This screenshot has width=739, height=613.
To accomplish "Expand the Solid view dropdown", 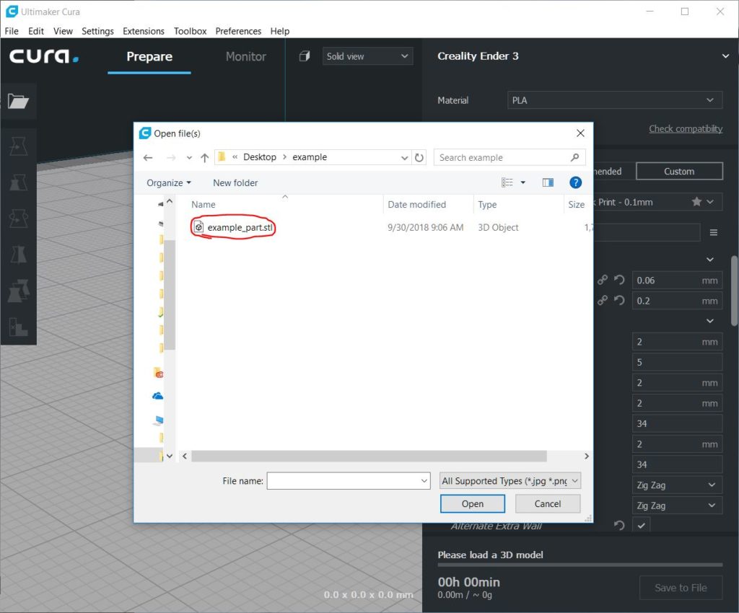I will (367, 56).
